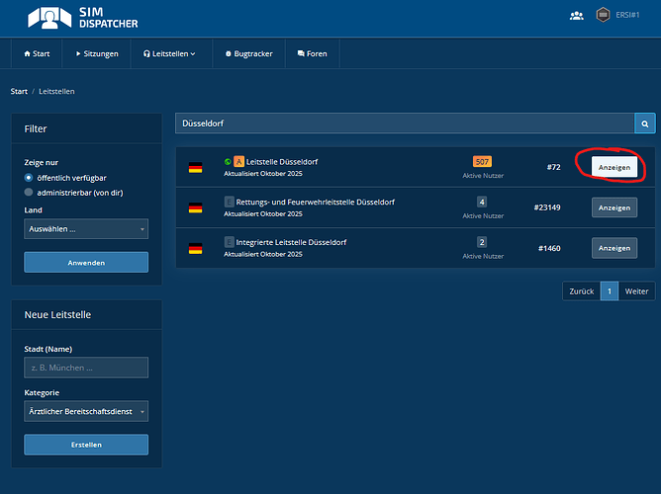Click the Weiter pagination button
Image resolution: width=661 pixels, height=494 pixels.
(x=636, y=291)
